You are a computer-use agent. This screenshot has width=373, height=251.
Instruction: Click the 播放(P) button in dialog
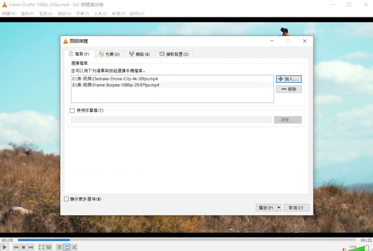[x=266, y=208]
